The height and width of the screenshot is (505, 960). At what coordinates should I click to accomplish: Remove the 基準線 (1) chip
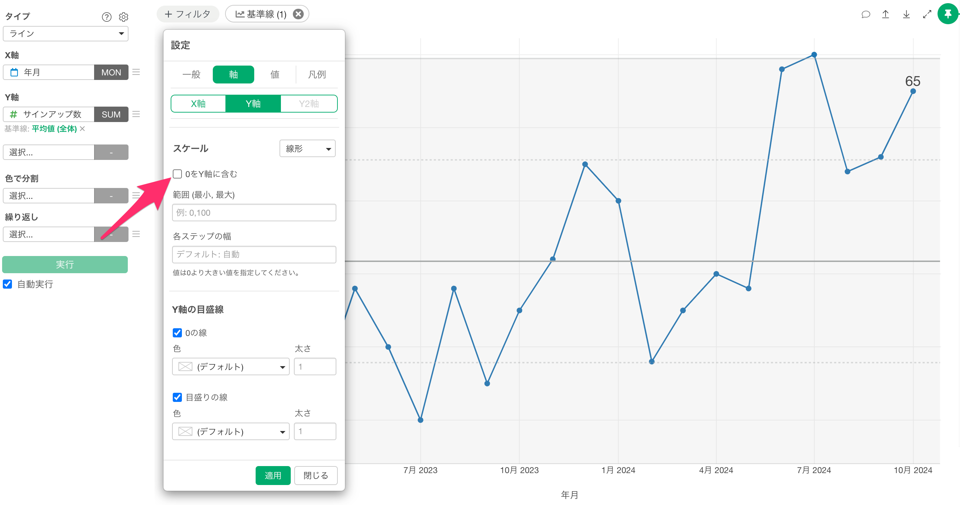(x=298, y=14)
